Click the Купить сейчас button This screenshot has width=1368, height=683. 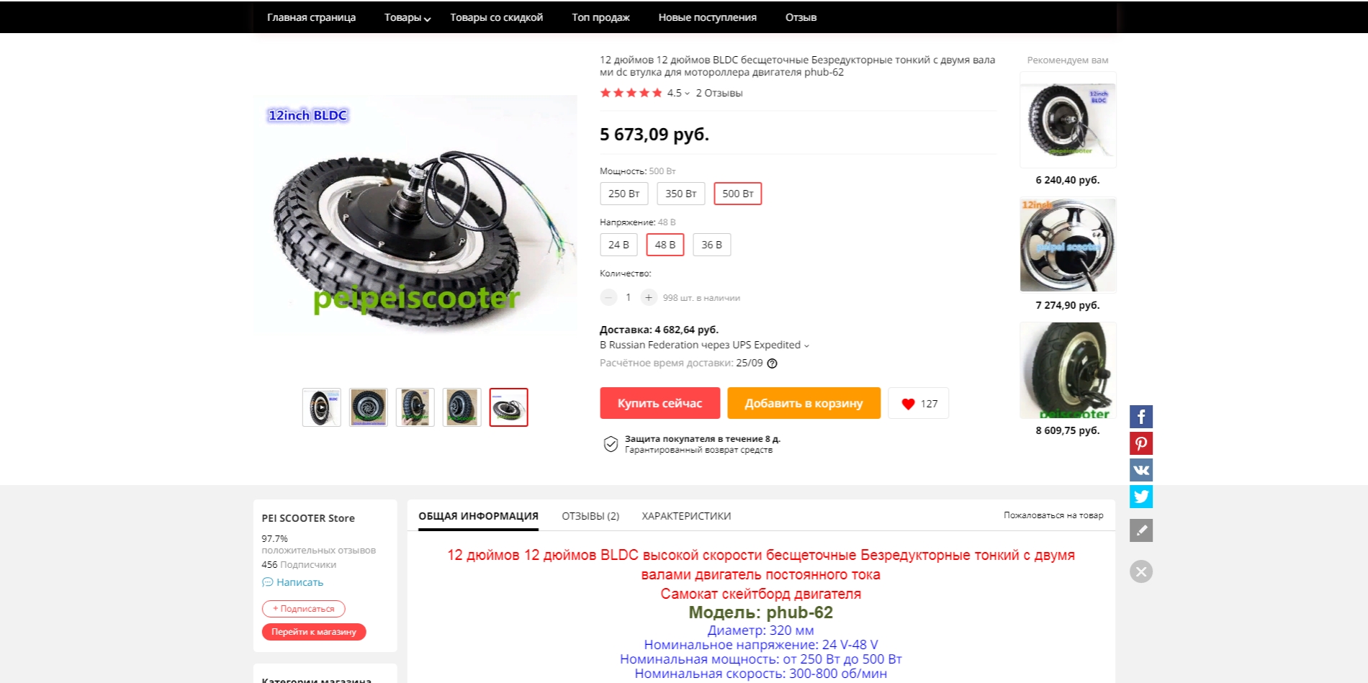click(x=660, y=403)
